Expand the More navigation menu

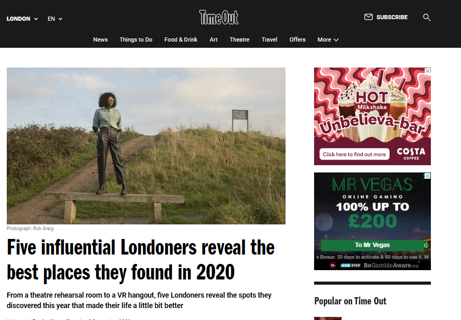[328, 39]
